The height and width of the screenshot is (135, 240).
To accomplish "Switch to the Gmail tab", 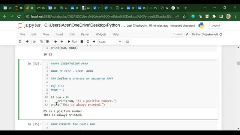I will (41, 8).
